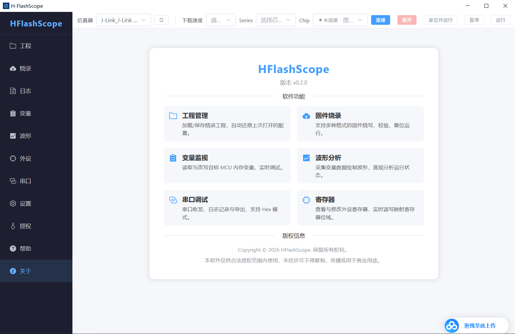Click the 软件功能 section heading

[294, 96]
